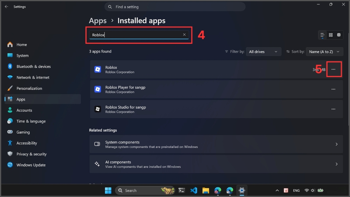Click the Find a setting search box

175,7
